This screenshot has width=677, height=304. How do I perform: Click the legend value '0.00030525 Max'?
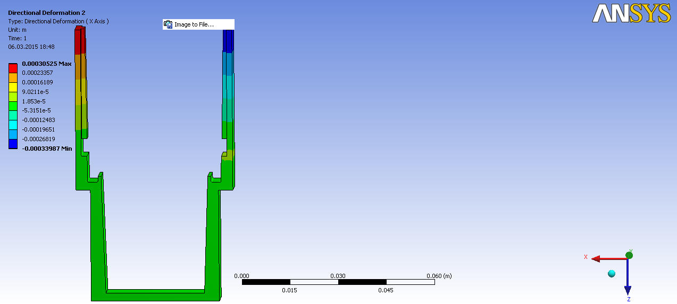[46, 64]
